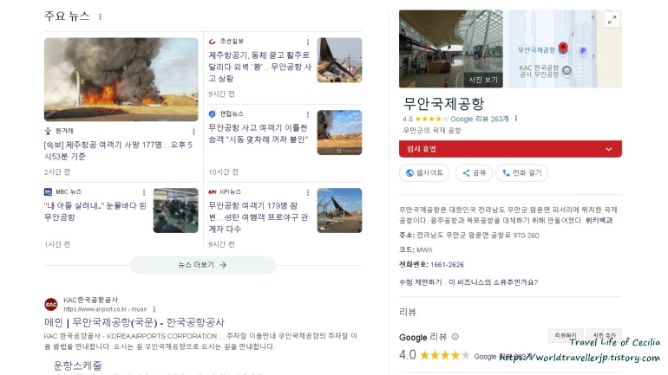Click the 조선일보 logo icon
The height and width of the screenshot is (375, 668).
213,42
